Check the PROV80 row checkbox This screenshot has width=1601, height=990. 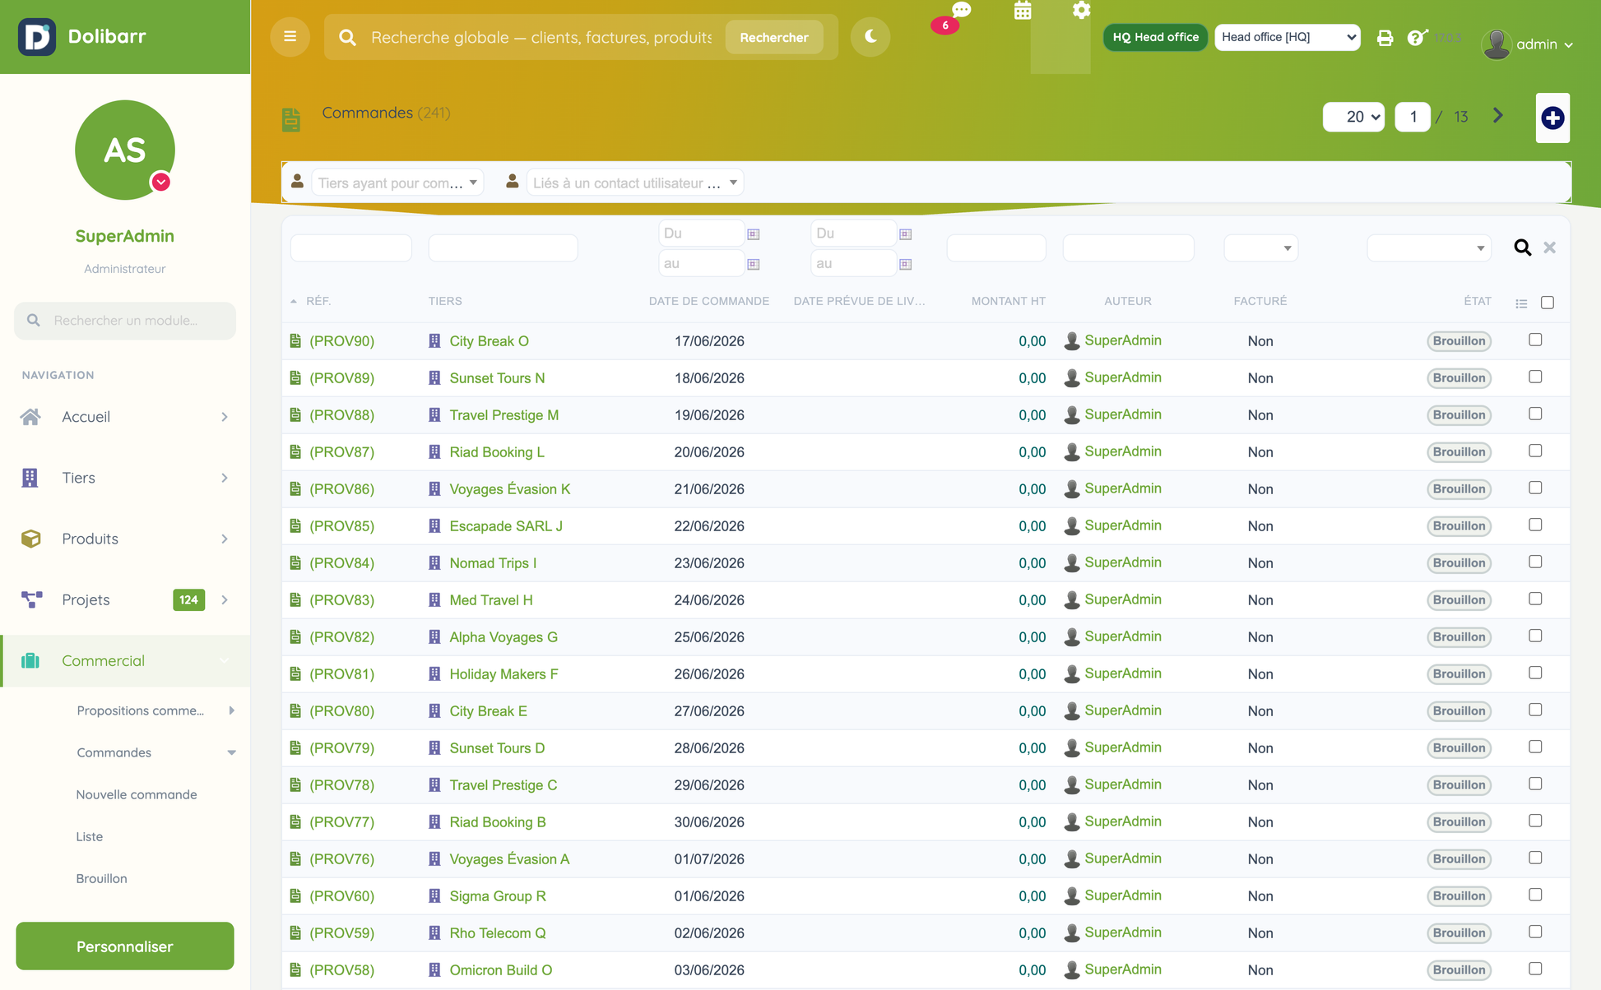(x=1535, y=710)
